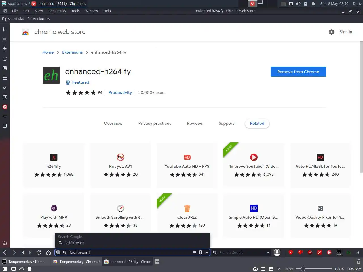Open the Wikipedia web panel
363x272 pixels.
tap(5, 116)
